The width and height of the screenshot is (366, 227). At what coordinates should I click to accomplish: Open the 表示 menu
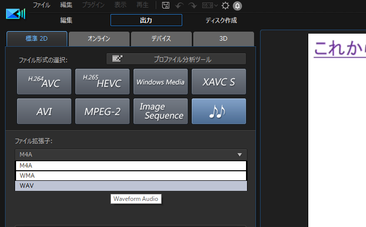120,5
